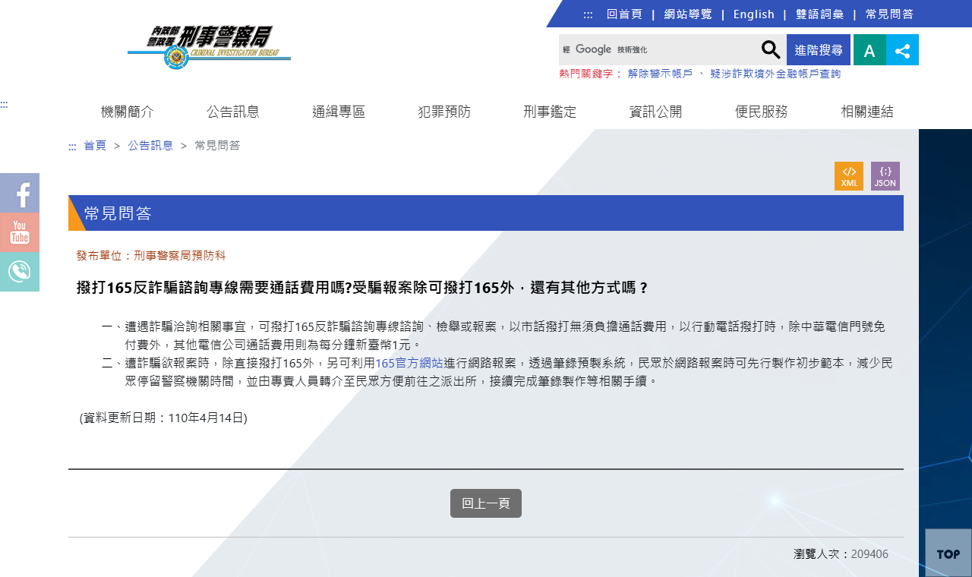The width and height of the screenshot is (972, 577).
Task: Download the JSON format icon
Action: 885,176
